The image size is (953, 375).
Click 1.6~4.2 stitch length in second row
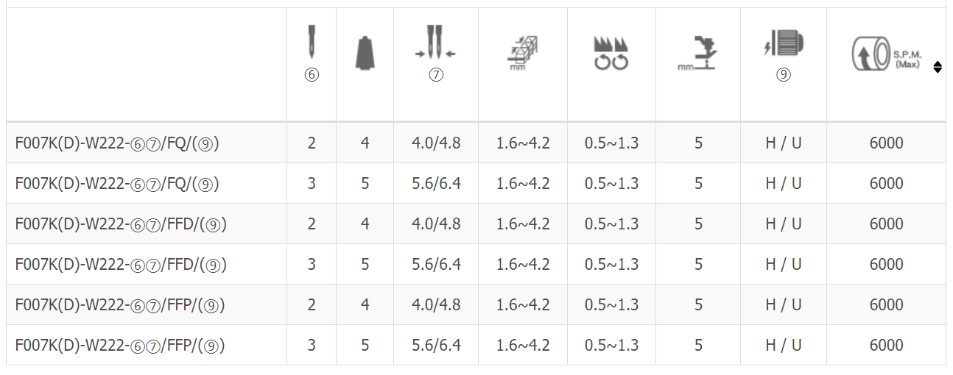point(523,183)
